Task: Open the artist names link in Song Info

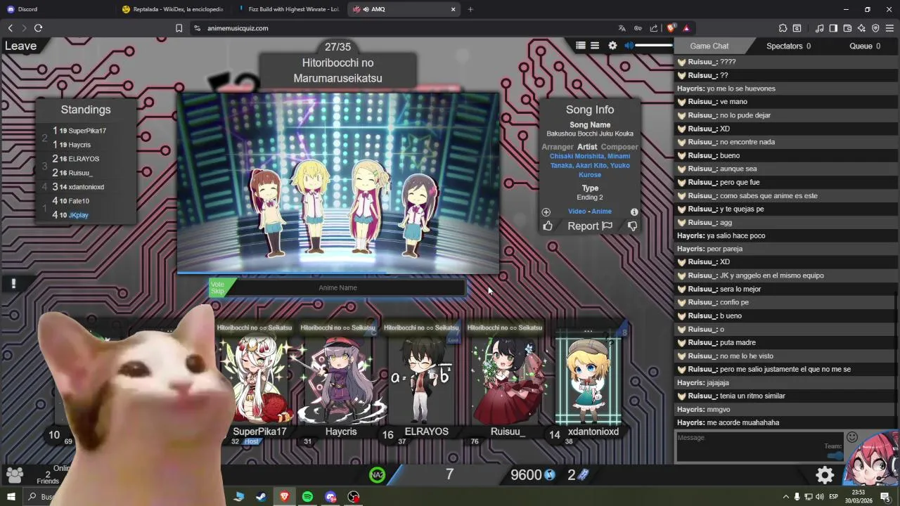Action: click(x=590, y=165)
